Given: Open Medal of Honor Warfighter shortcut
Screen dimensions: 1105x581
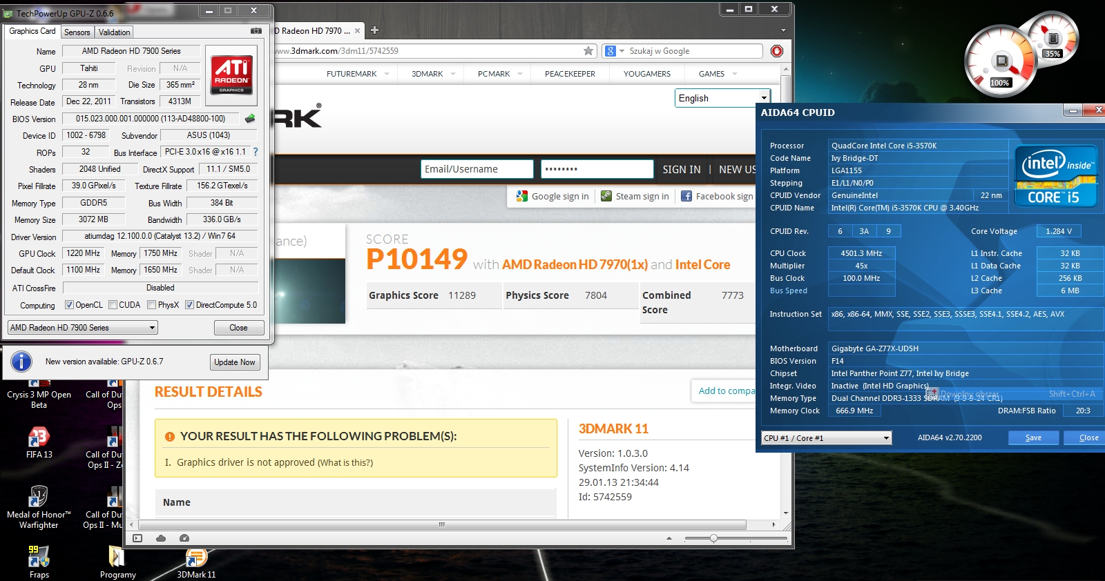Looking at the screenshot, I should [x=39, y=506].
